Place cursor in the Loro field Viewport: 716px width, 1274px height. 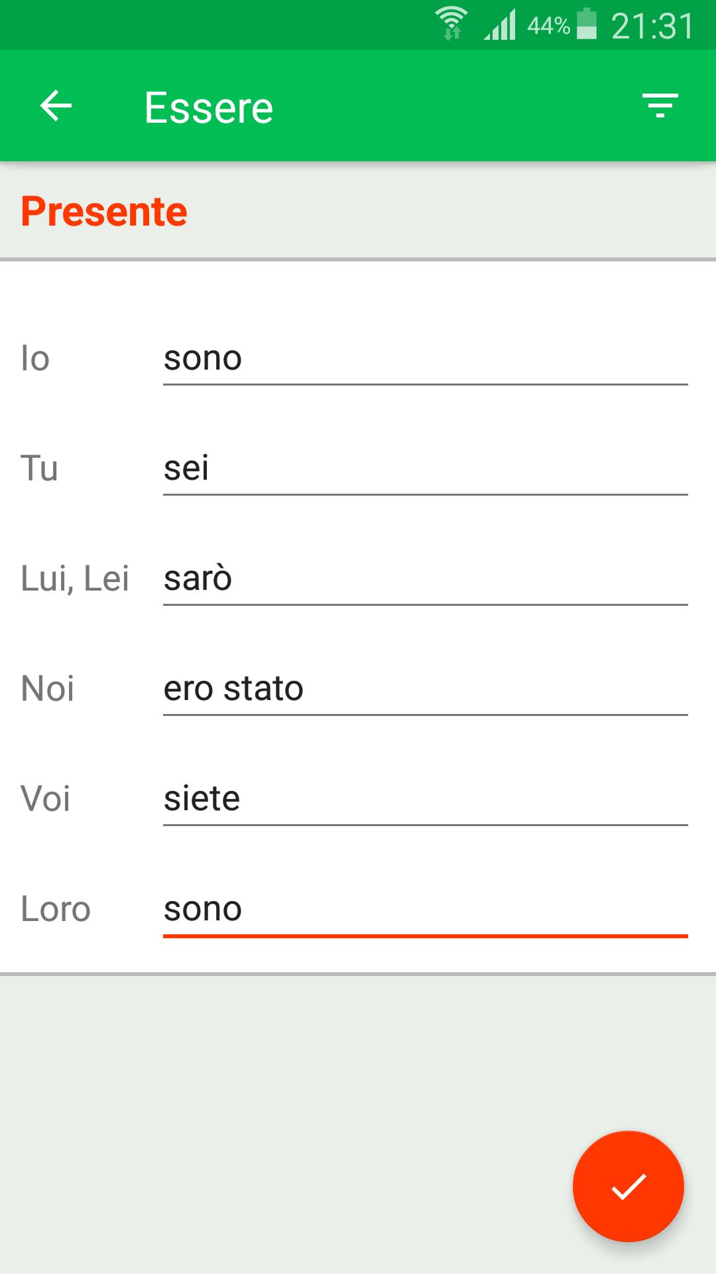(426, 910)
